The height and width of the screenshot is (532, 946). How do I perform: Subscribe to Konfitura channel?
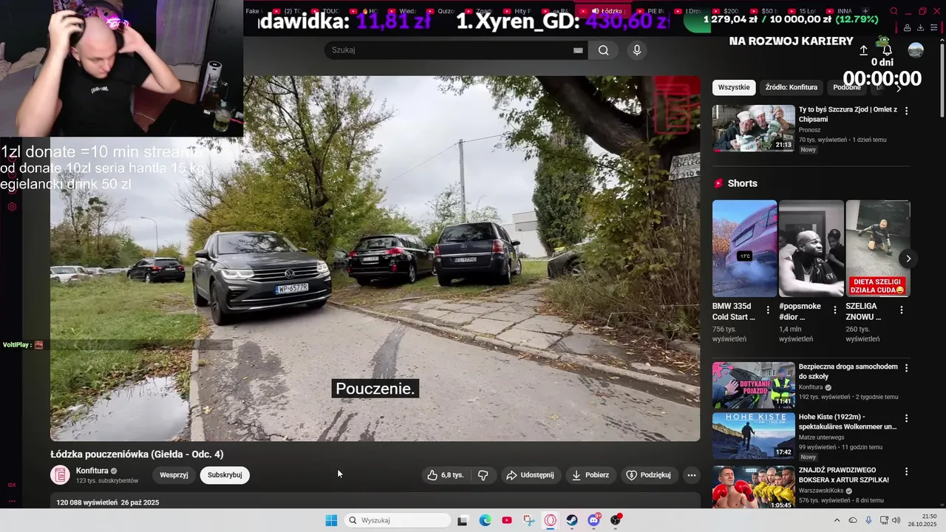point(225,475)
